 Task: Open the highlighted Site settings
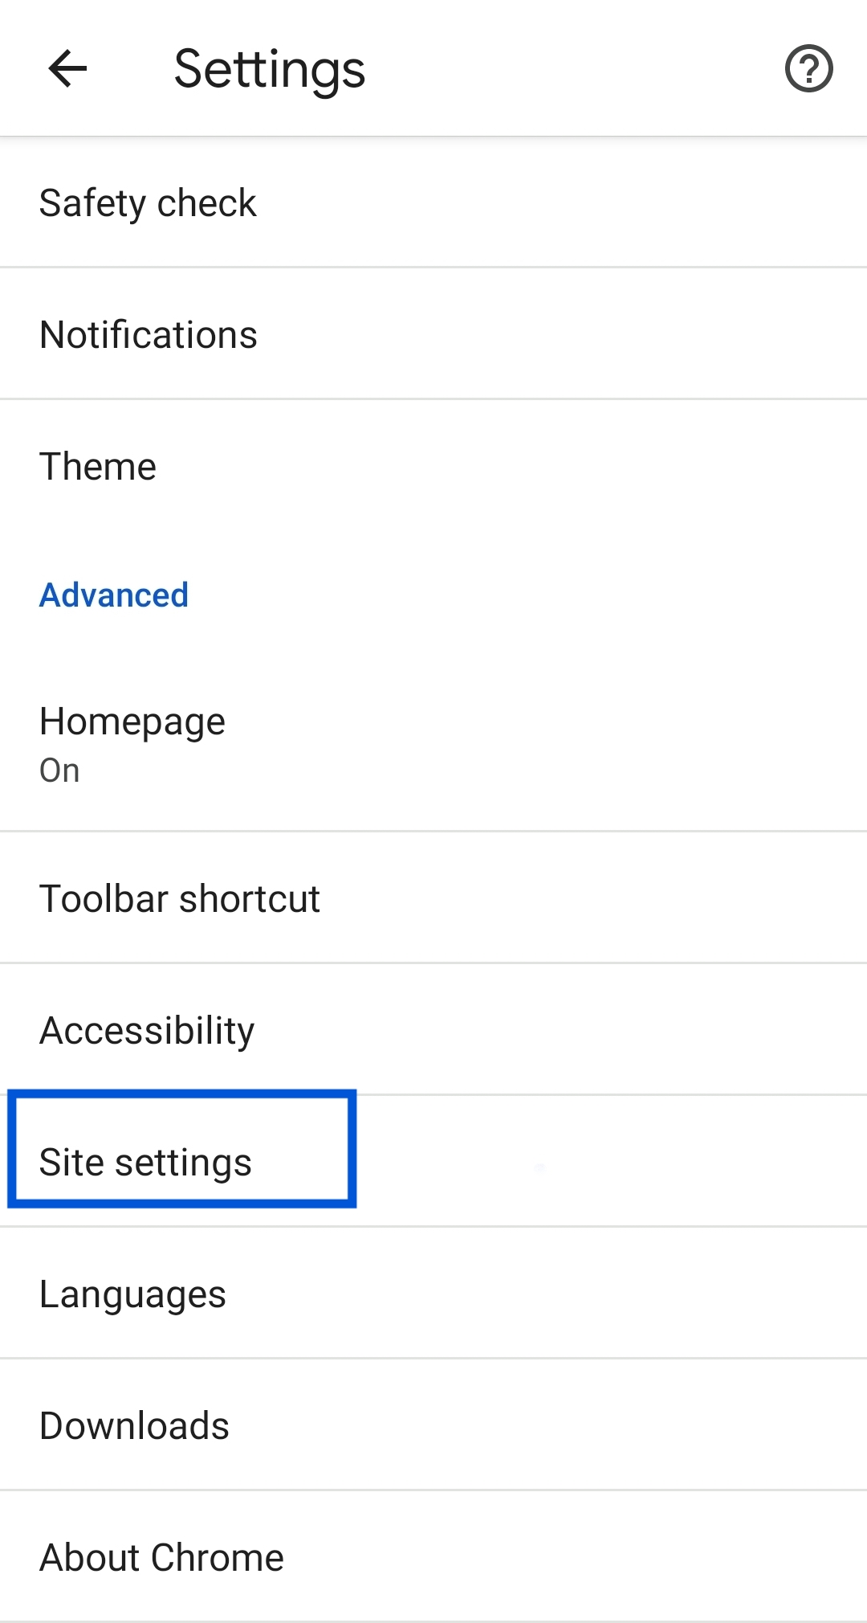433,1162
